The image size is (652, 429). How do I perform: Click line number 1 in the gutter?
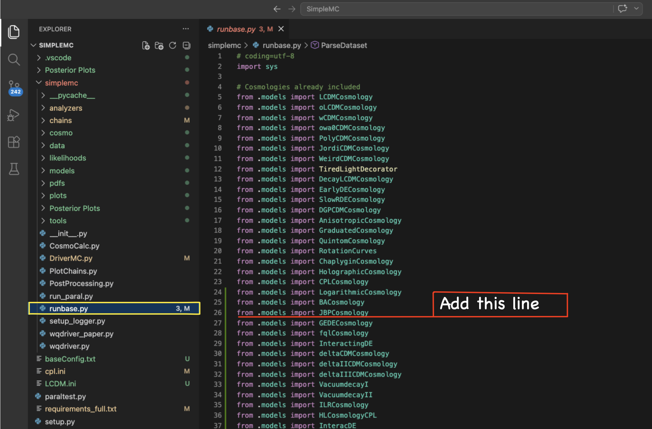(220, 56)
